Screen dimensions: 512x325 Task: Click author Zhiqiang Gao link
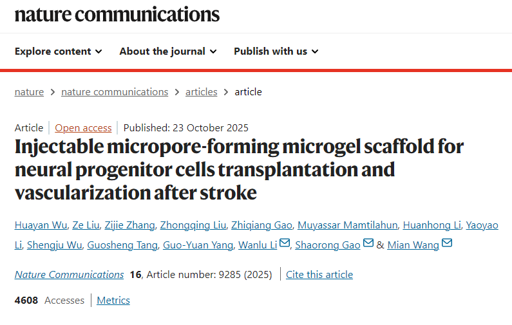[261, 225]
